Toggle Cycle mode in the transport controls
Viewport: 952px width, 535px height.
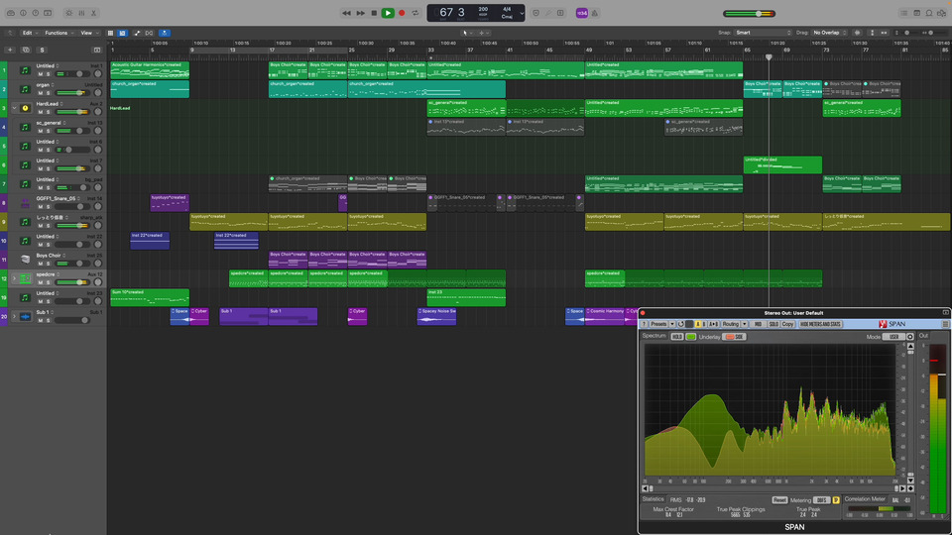416,13
